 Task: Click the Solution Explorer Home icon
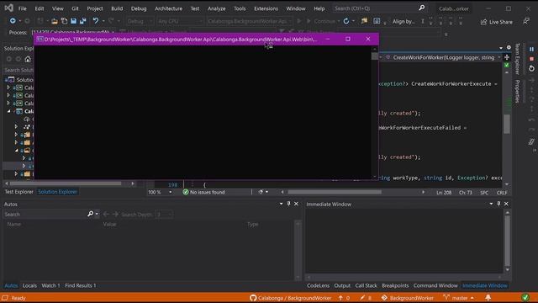pyautogui.click(x=28, y=59)
